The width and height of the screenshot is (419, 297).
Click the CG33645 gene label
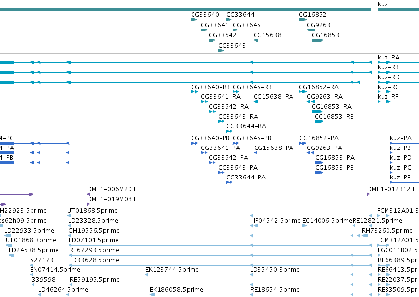click(x=247, y=25)
